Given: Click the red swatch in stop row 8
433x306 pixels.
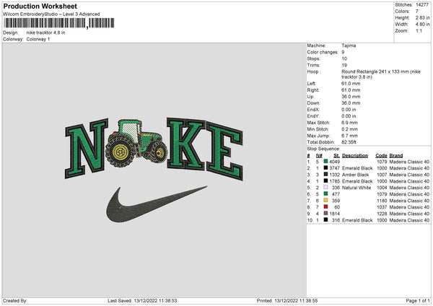Looking at the screenshot, I should (x=326, y=207).
